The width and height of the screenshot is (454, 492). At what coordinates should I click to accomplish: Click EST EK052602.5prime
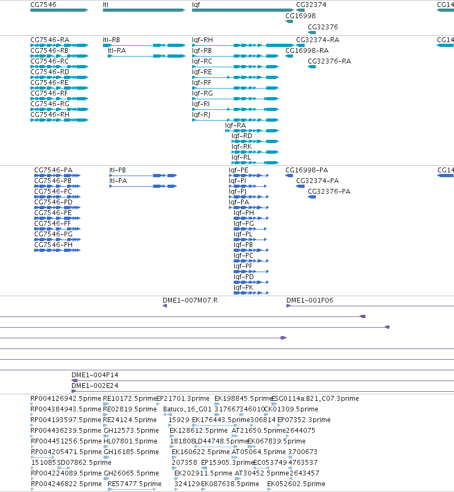[296, 484]
